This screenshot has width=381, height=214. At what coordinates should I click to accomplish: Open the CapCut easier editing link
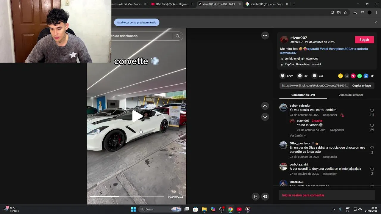pyautogui.click(x=303, y=64)
